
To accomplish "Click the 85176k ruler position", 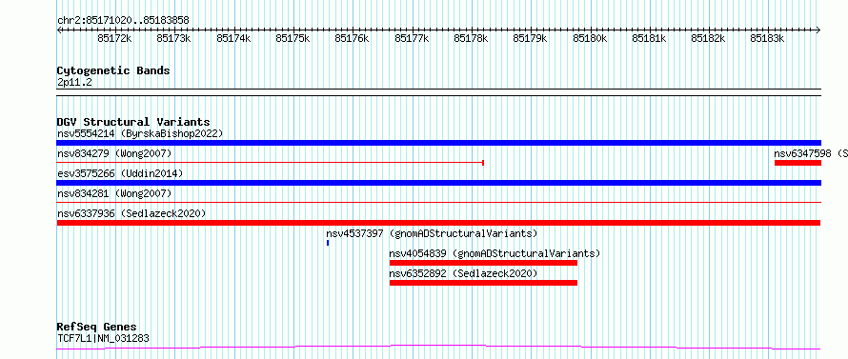I will coord(353,38).
